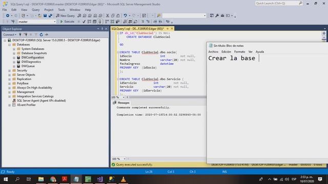Pin the SQLQuery1.sql tab
This screenshot has width=328, height=184.
168,29
